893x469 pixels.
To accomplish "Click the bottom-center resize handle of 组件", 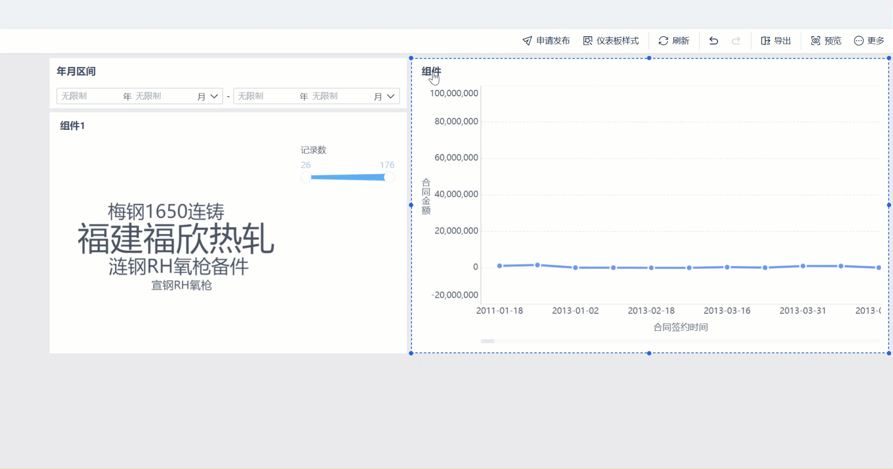I will [x=649, y=353].
